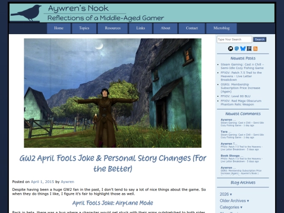This screenshot has height=213, width=284.
Task: Click the April 1, 2015 date link
Action: point(43,181)
